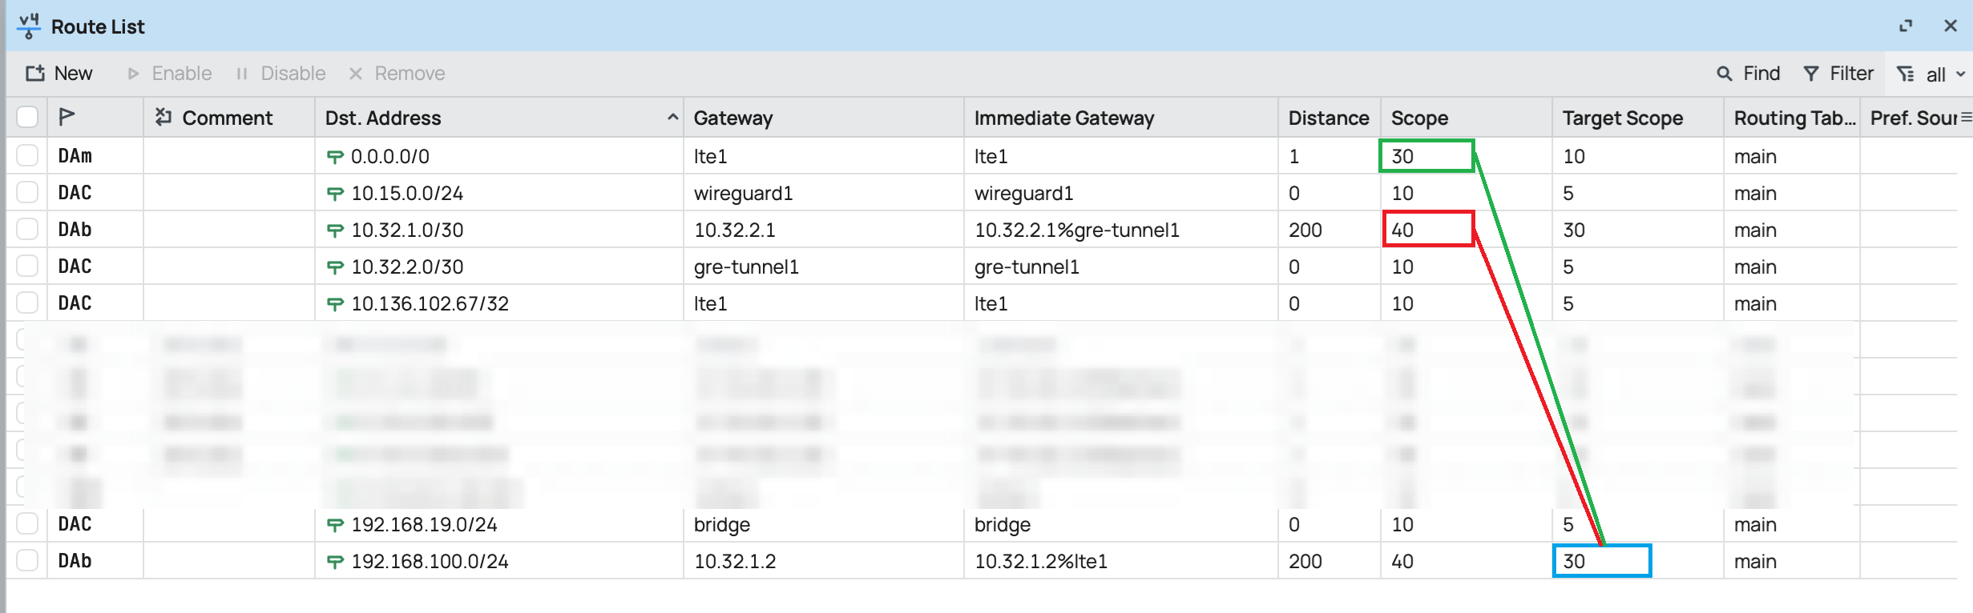This screenshot has height=613, width=1973.
Task: Open the 'all' view dropdown
Action: [x=1931, y=74]
